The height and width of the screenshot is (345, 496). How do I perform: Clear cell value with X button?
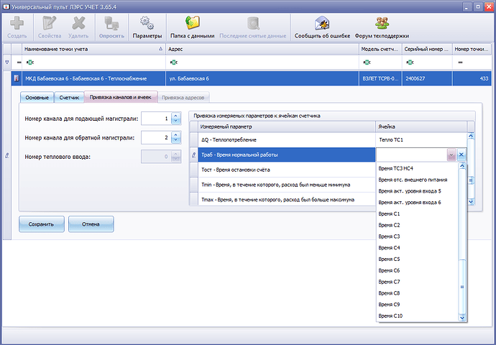[461, 155]
